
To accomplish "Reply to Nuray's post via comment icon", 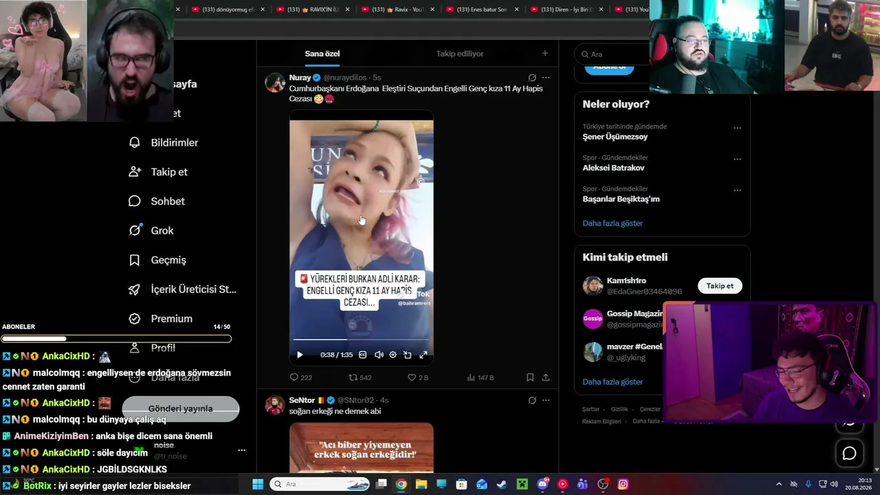I will coord(294,377).
